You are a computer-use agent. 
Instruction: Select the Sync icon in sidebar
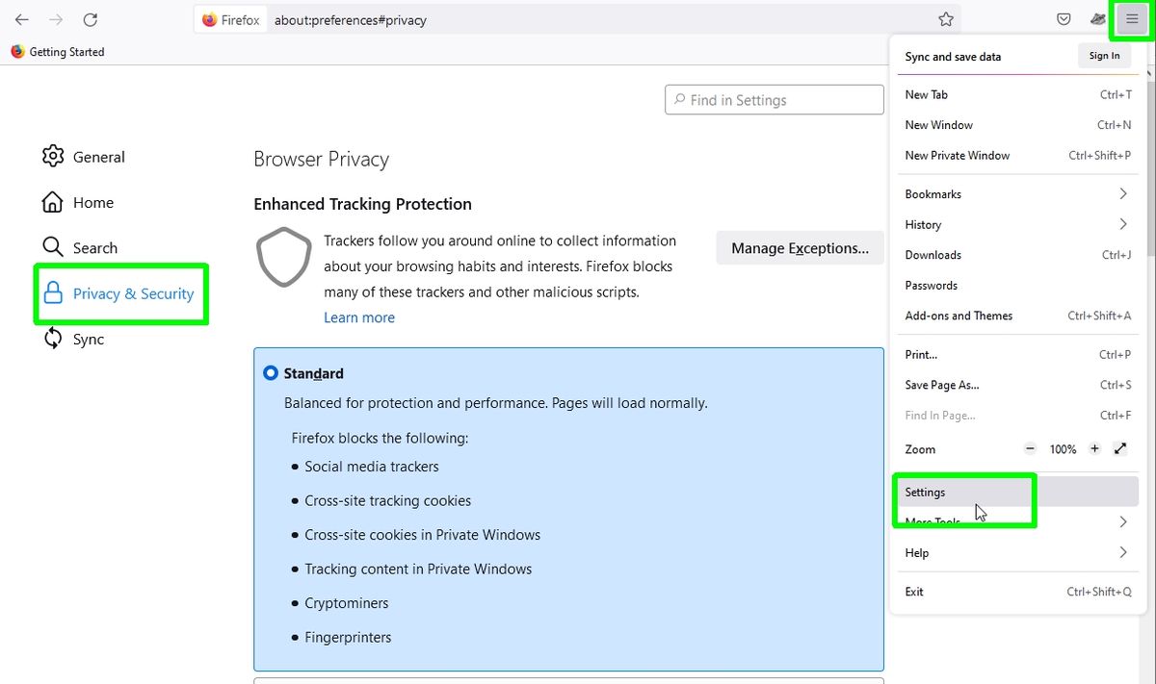pyautogui.click(x=53, y=339)
